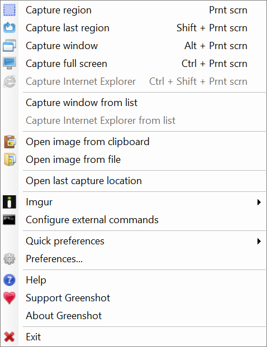Click the black Imgur logo icon

click(9, 202)
